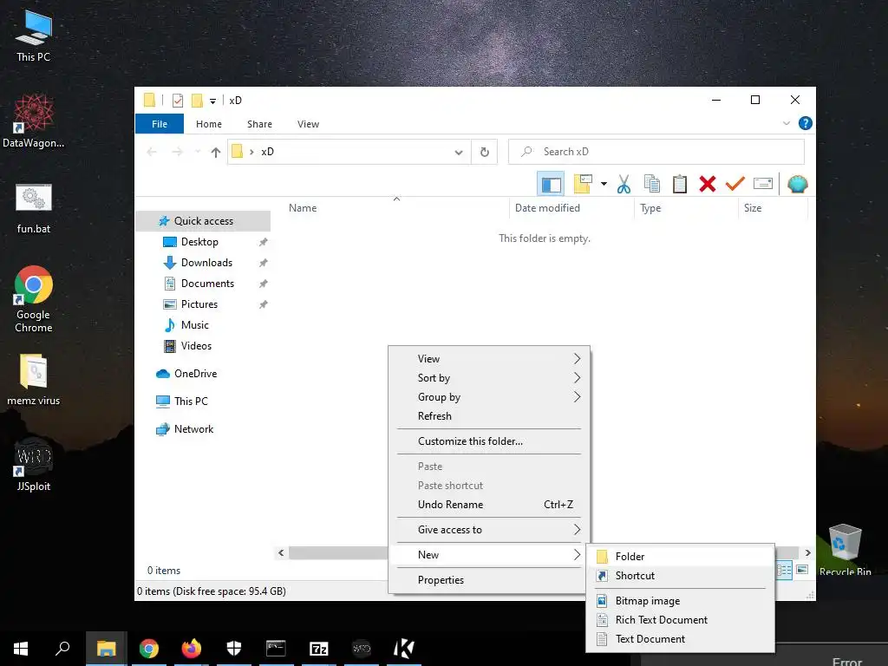Open Windows Security shield taskbar icon
This screenshot has height=666, width=888.
pyautogui.click(x=234, y=649)
